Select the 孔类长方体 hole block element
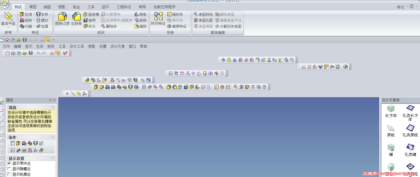Viewport: 420px width, 177px height. click(410, 113)
